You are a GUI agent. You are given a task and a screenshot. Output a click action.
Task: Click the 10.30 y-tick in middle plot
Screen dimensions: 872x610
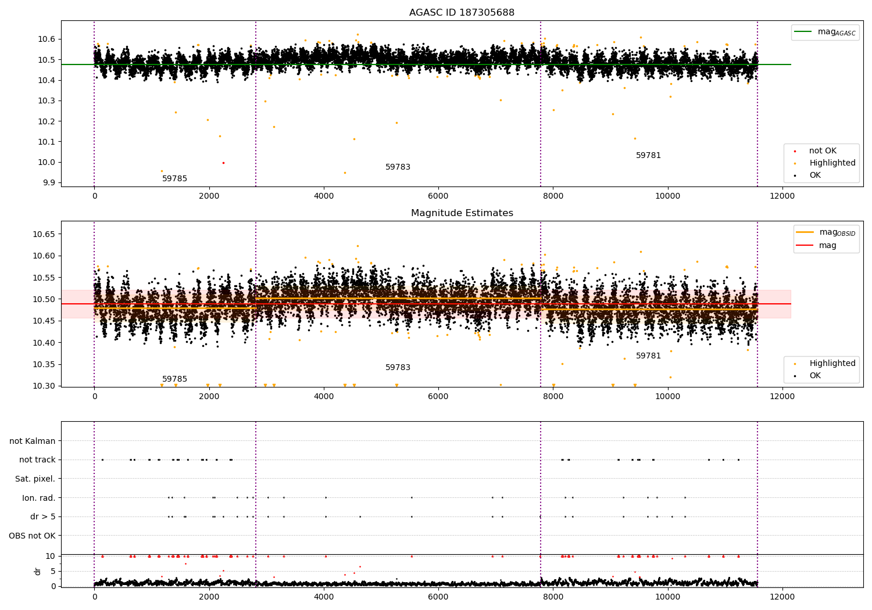tap(44, 386)
